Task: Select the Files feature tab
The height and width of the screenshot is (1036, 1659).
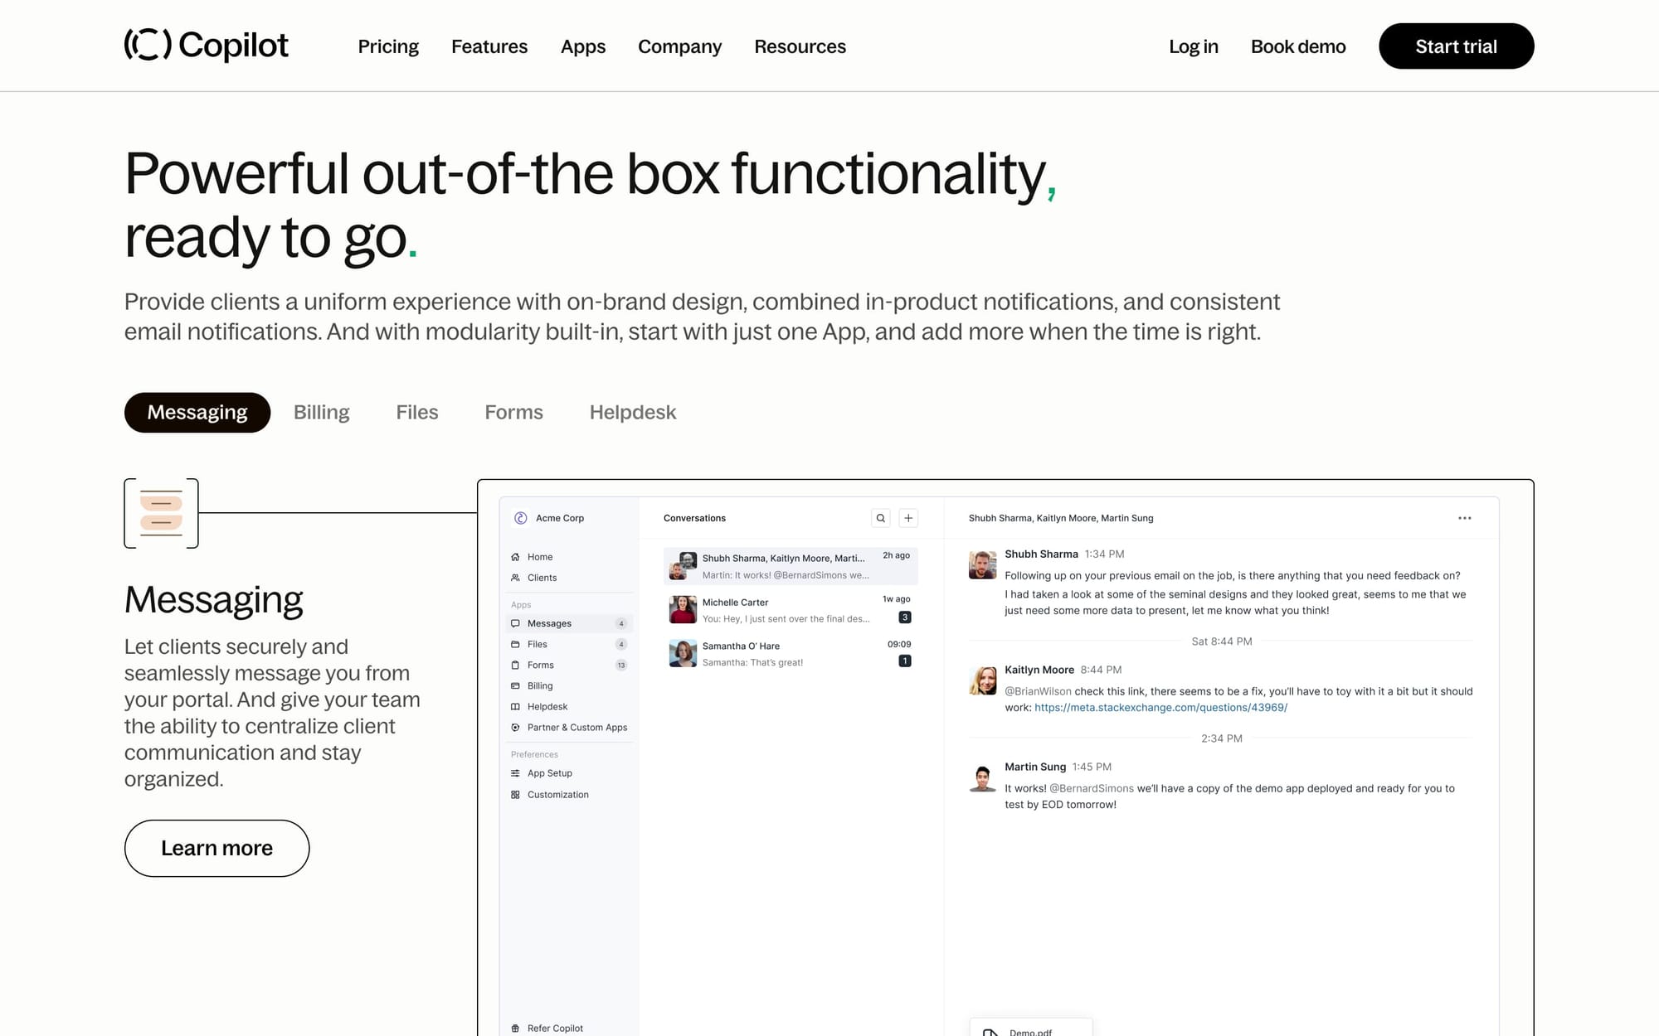Action: 416,412
